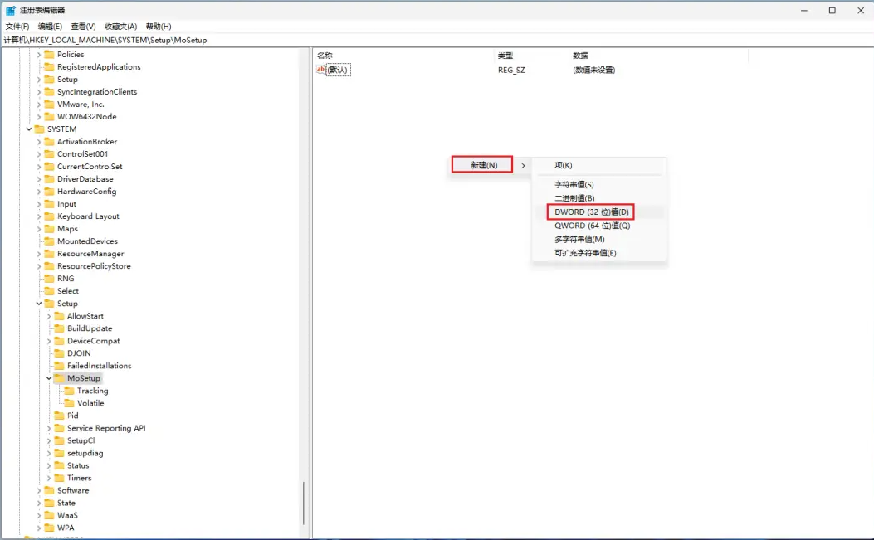
Task: Select the (默认) value entry
Action: [338, 70]
